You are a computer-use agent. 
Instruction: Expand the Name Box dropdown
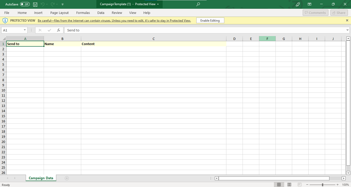click(25, 30)
